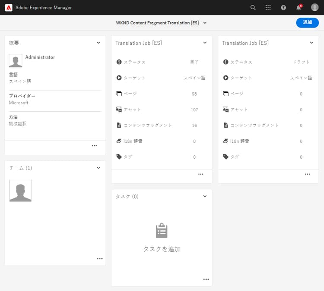This screenshot has width=324, height=291.
Task: Click the タスク (0) card heading
Action: tap(127, 196)
